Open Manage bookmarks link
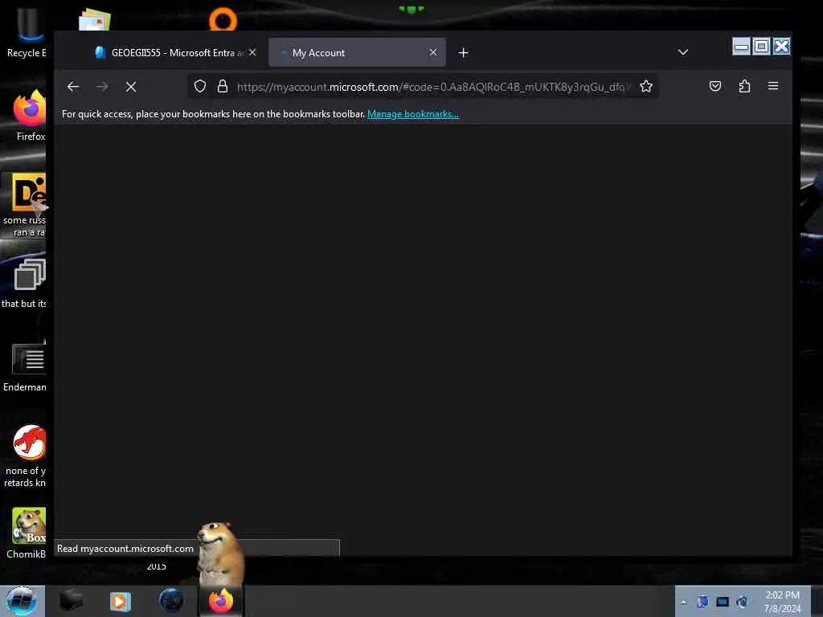 click(413, 114)
